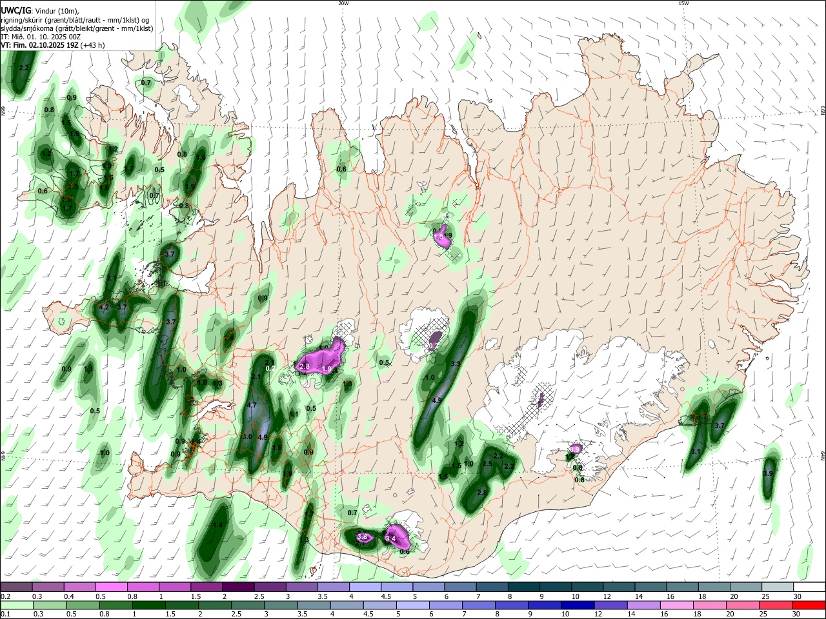
Task: Click the VT: Fim. 02.10.2025 19Z (+43 h) line
Action: click(53, 45)
